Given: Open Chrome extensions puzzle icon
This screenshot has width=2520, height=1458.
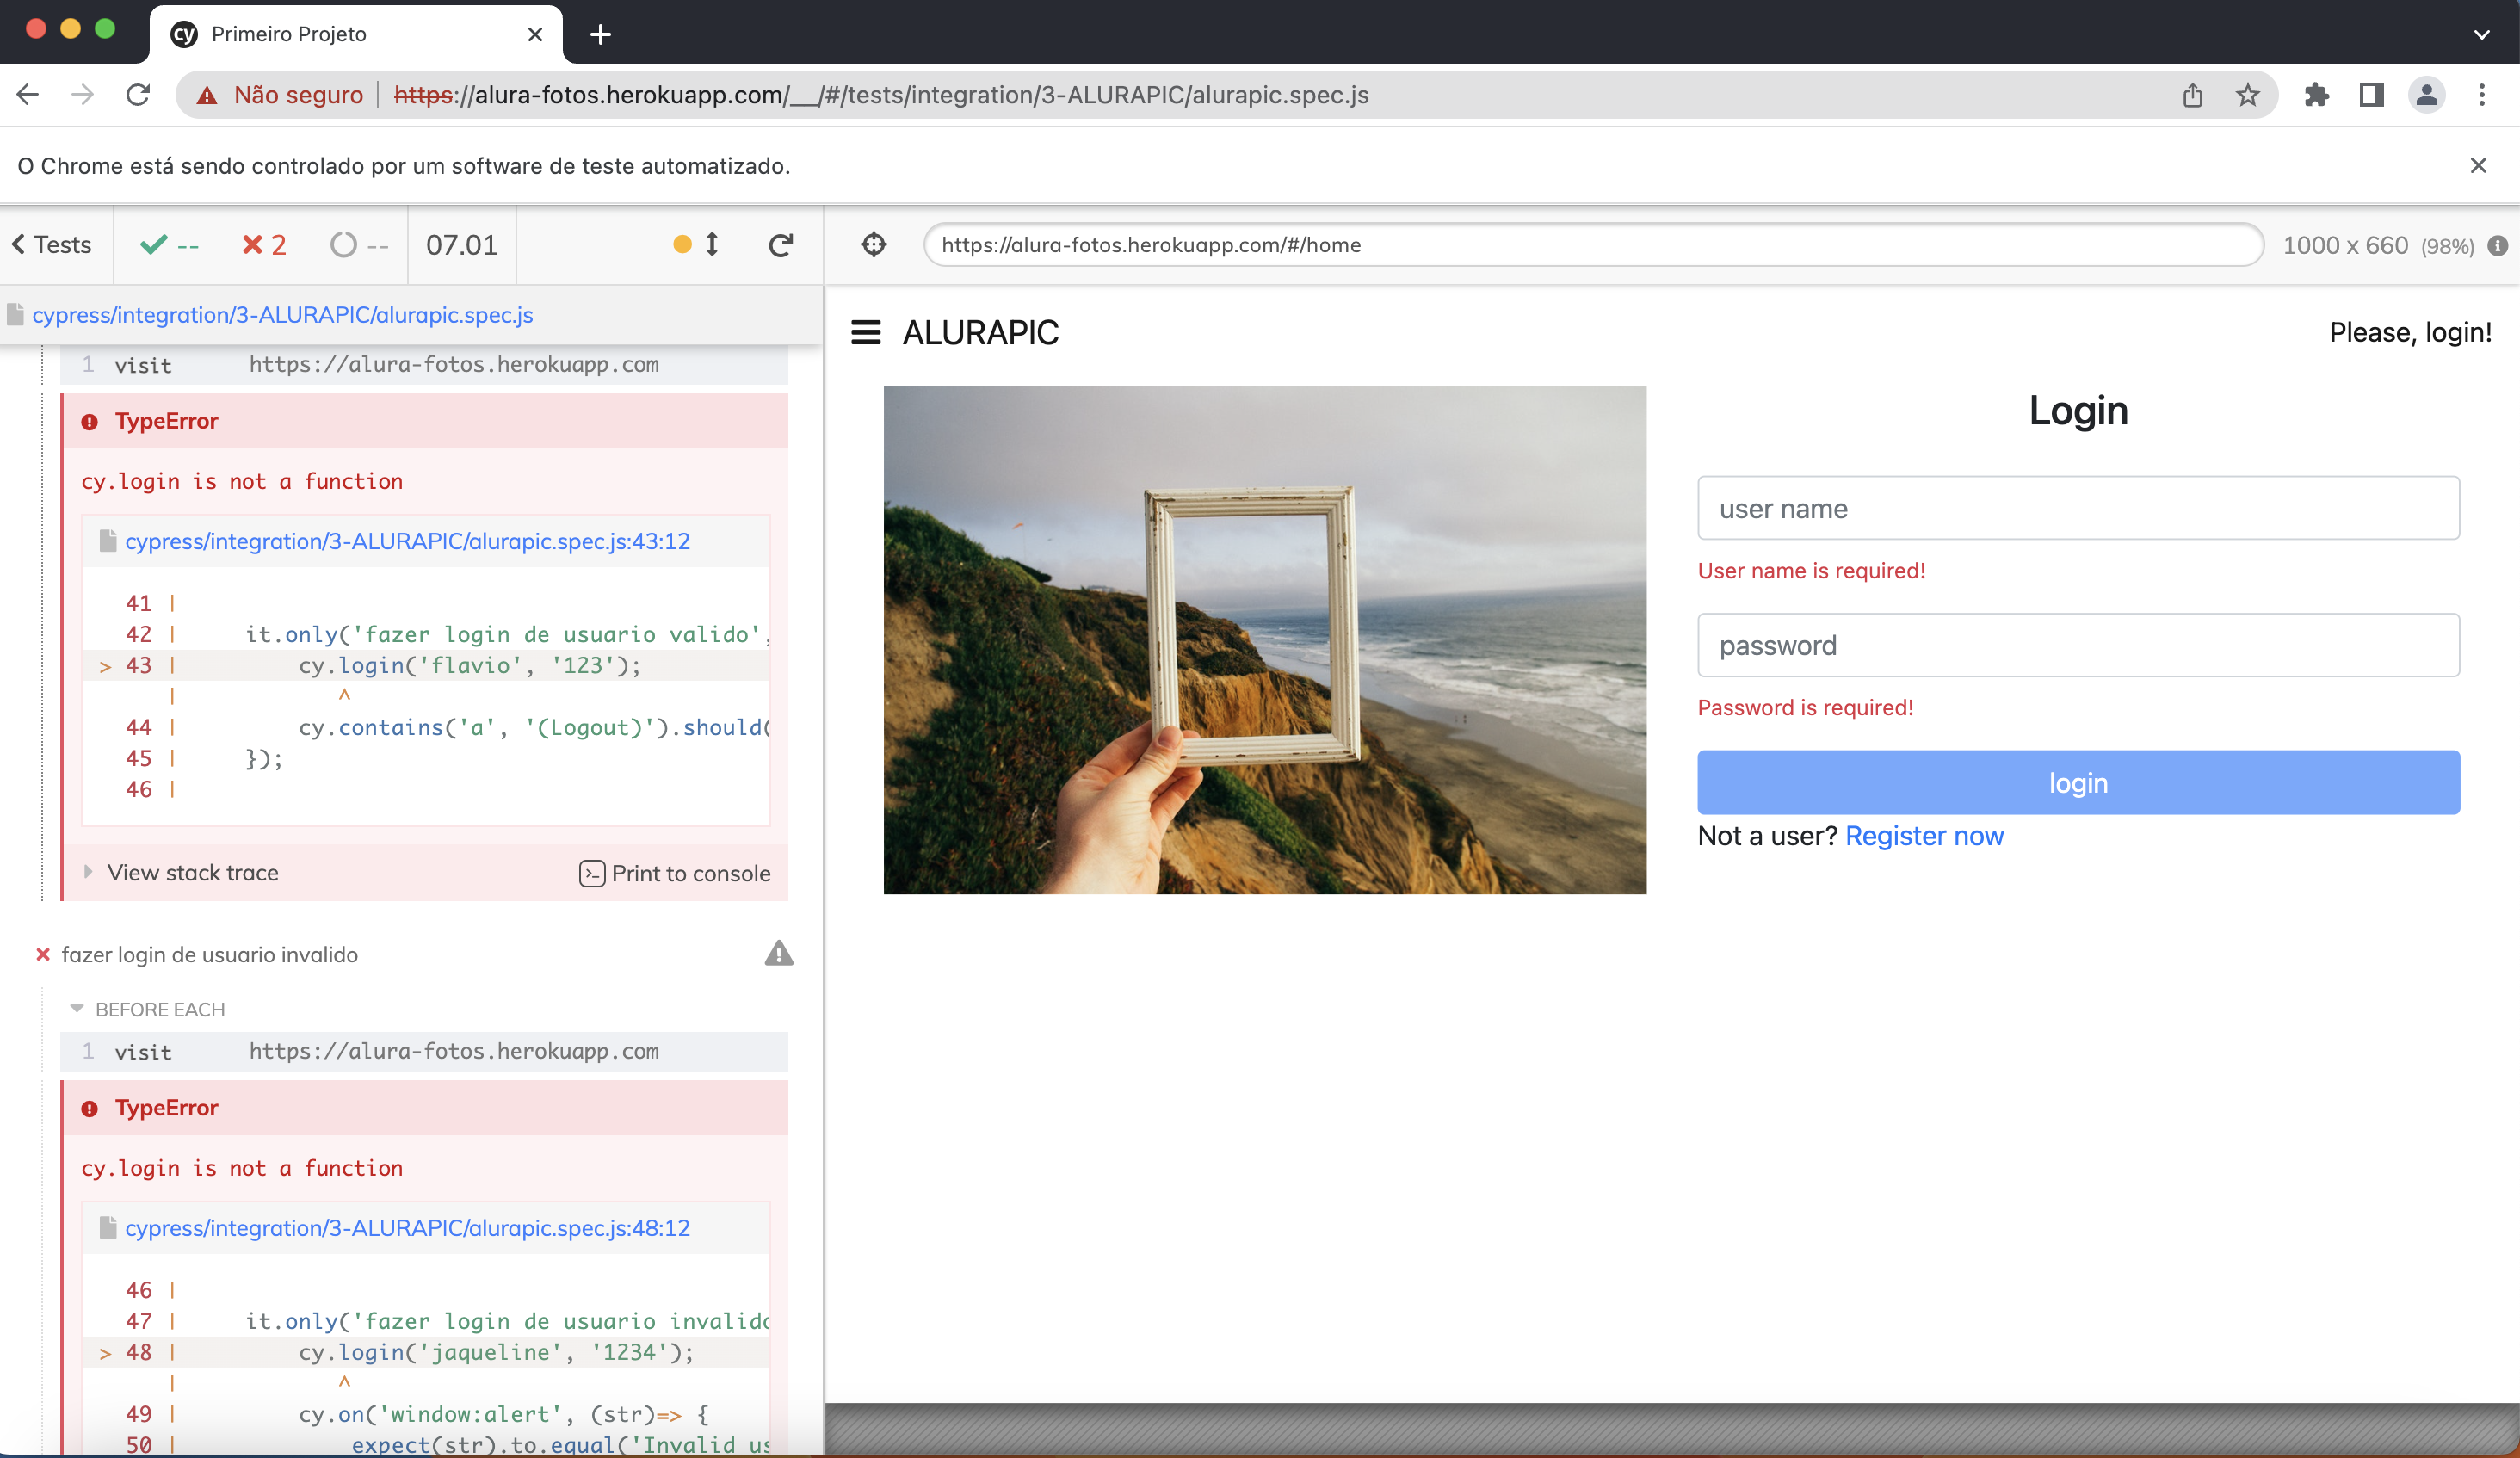Looking at the screenshot, I should coord(2316,95).
